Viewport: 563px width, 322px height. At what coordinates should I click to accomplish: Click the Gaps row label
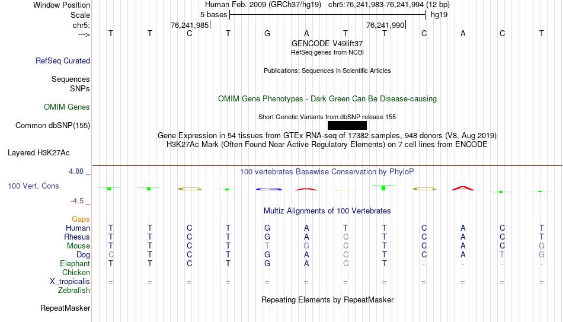81,219
